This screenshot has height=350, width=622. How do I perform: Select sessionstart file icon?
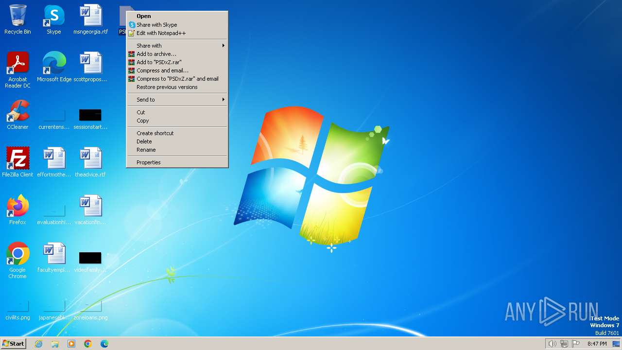pos(90,120)
